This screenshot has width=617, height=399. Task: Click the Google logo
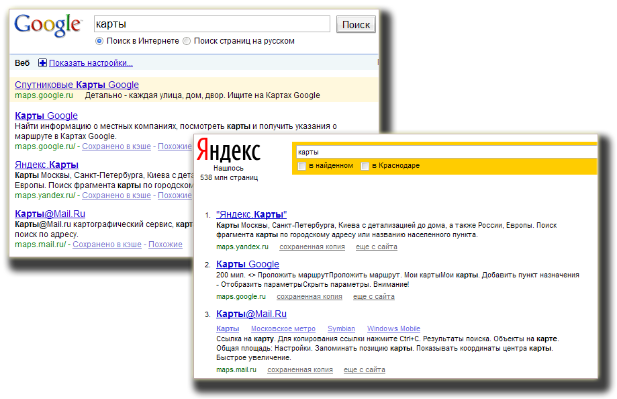(48, 26)
